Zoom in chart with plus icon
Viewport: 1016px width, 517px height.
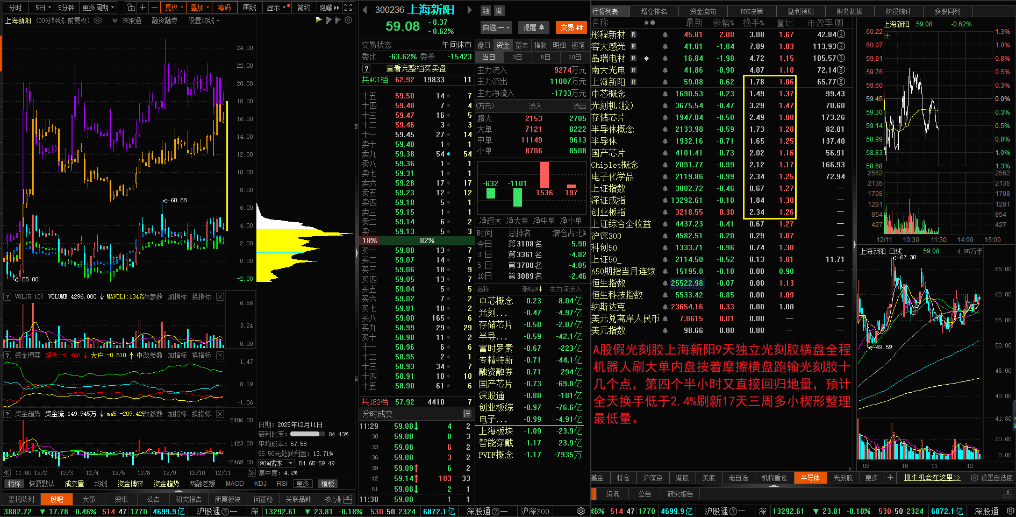point(142,8)
